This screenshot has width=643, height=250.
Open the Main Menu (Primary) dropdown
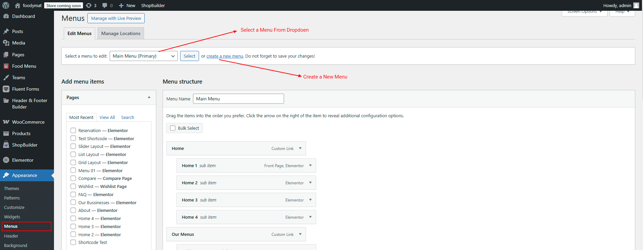144,56
